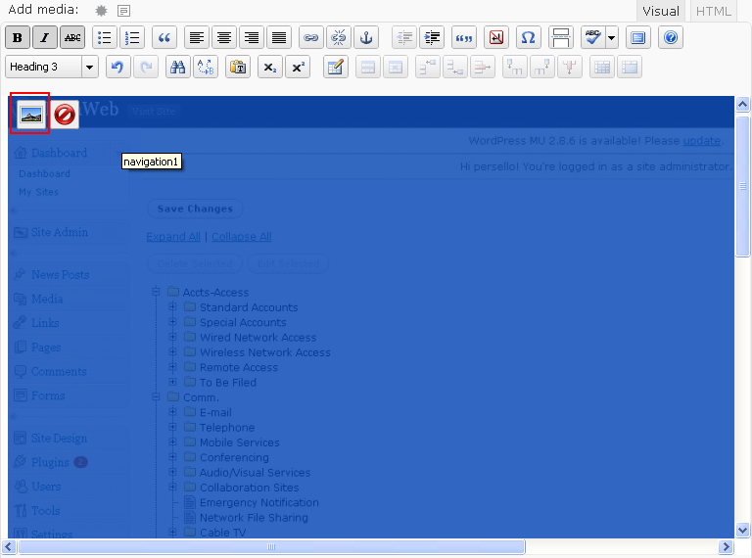Undo the last edit

pyautogui.click(x=117, y=68)
